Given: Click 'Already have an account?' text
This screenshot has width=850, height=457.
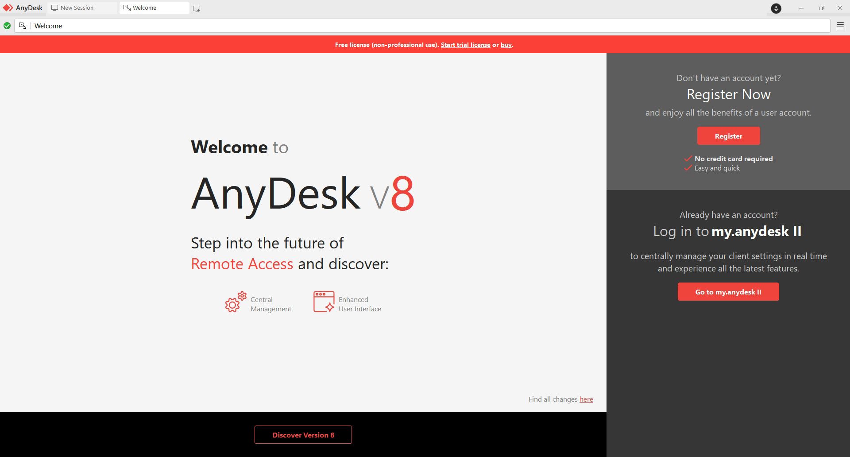Looking at the screenshot, I should click(729, 215).
